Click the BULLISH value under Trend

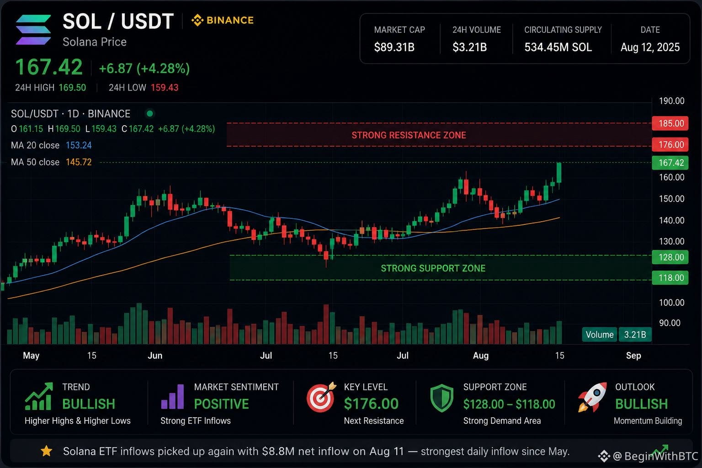coord(89,404)
